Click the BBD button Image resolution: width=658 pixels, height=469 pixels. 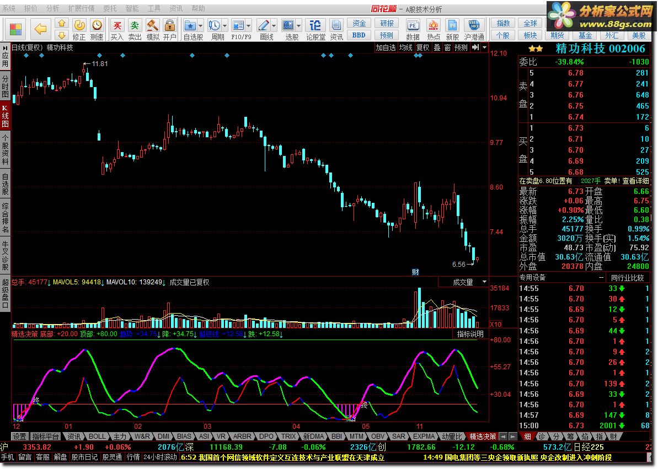[x=359, y=35]
